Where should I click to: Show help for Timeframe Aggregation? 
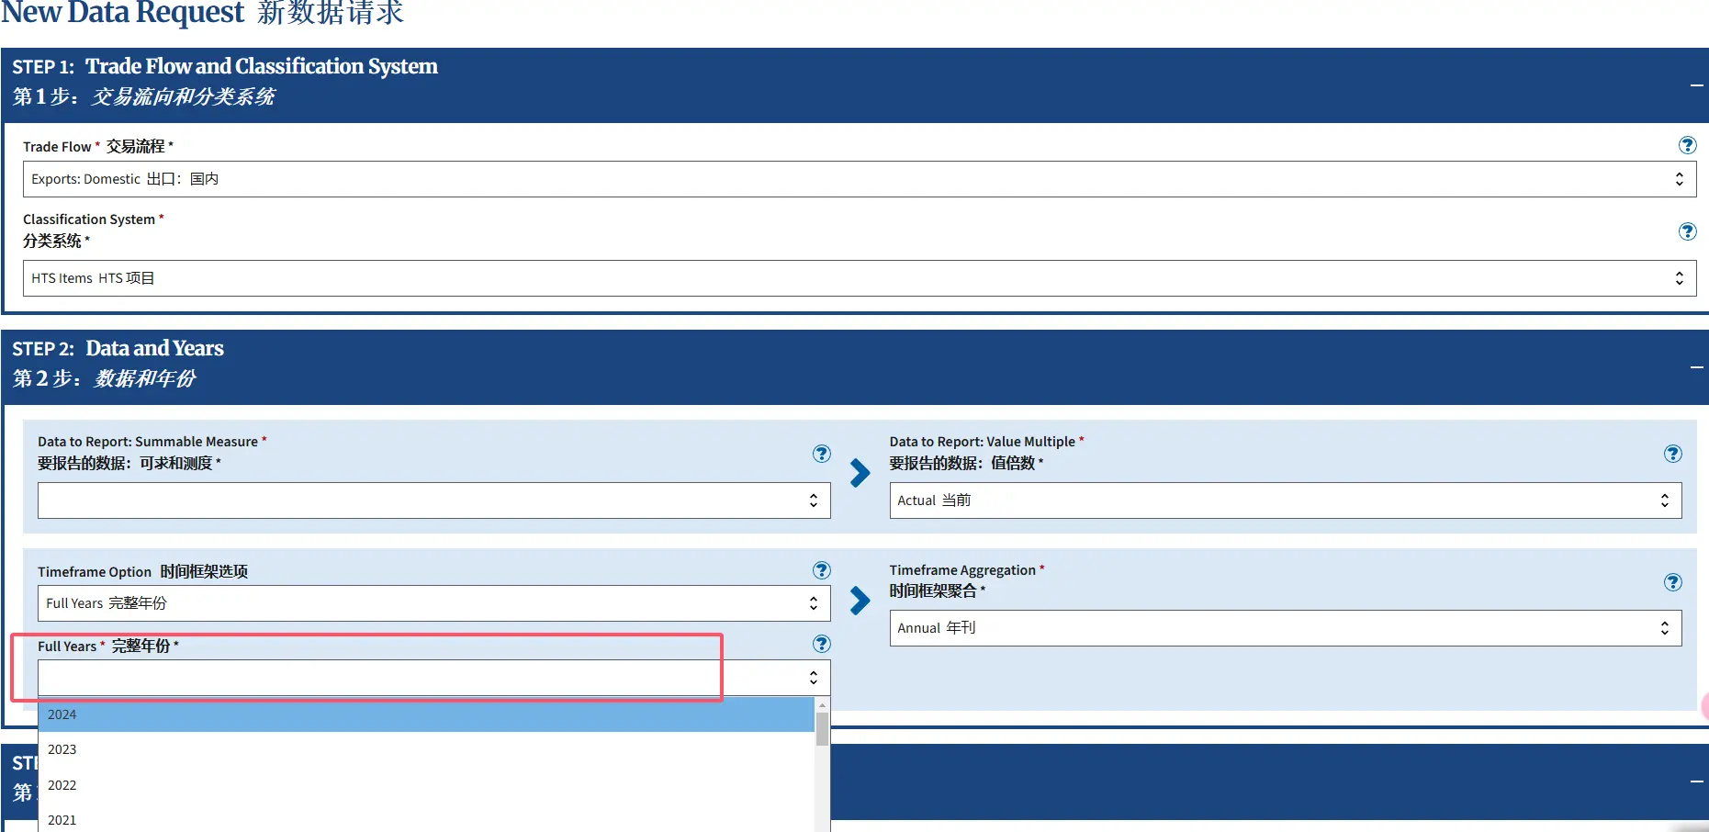tap(1672, 582)
